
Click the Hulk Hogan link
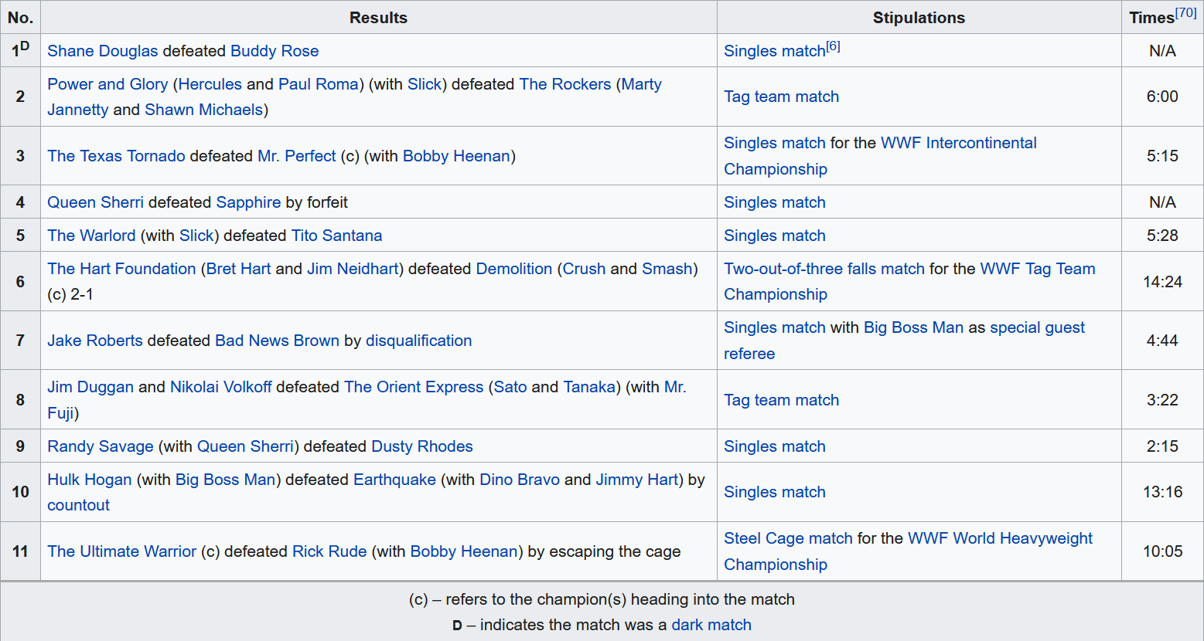[90, 480]
